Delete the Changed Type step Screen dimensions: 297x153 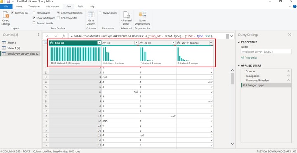pos(244,85)
